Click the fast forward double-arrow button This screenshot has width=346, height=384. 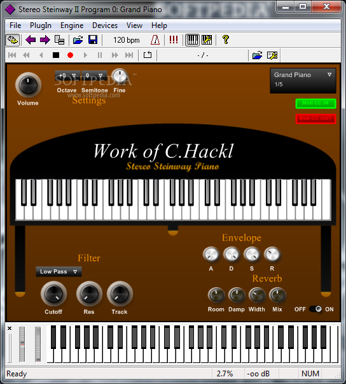click(x=114, y=55)
